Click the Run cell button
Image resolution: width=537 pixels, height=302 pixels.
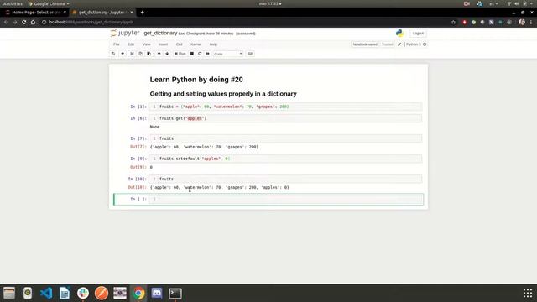(x=180, y=54)
